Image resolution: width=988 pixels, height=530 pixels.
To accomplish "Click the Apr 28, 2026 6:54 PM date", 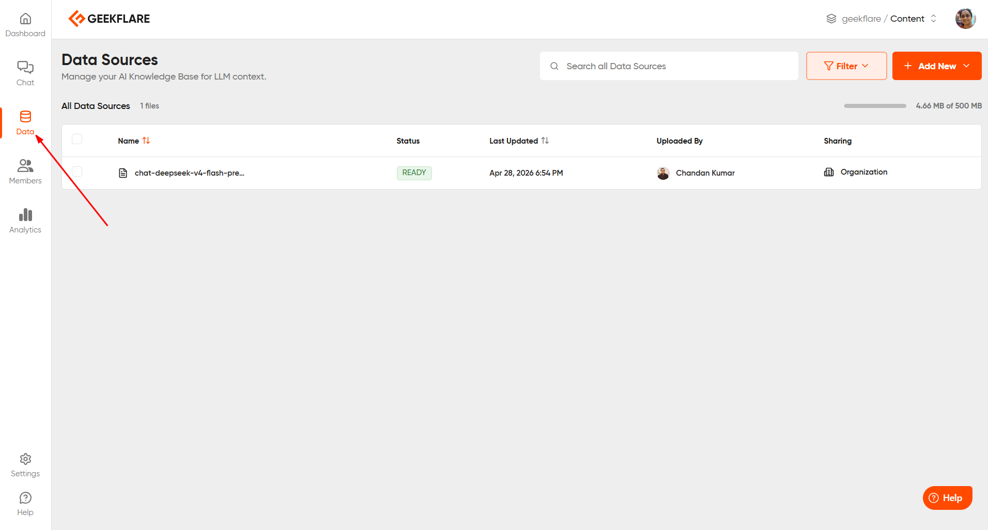I will (526, 173).
